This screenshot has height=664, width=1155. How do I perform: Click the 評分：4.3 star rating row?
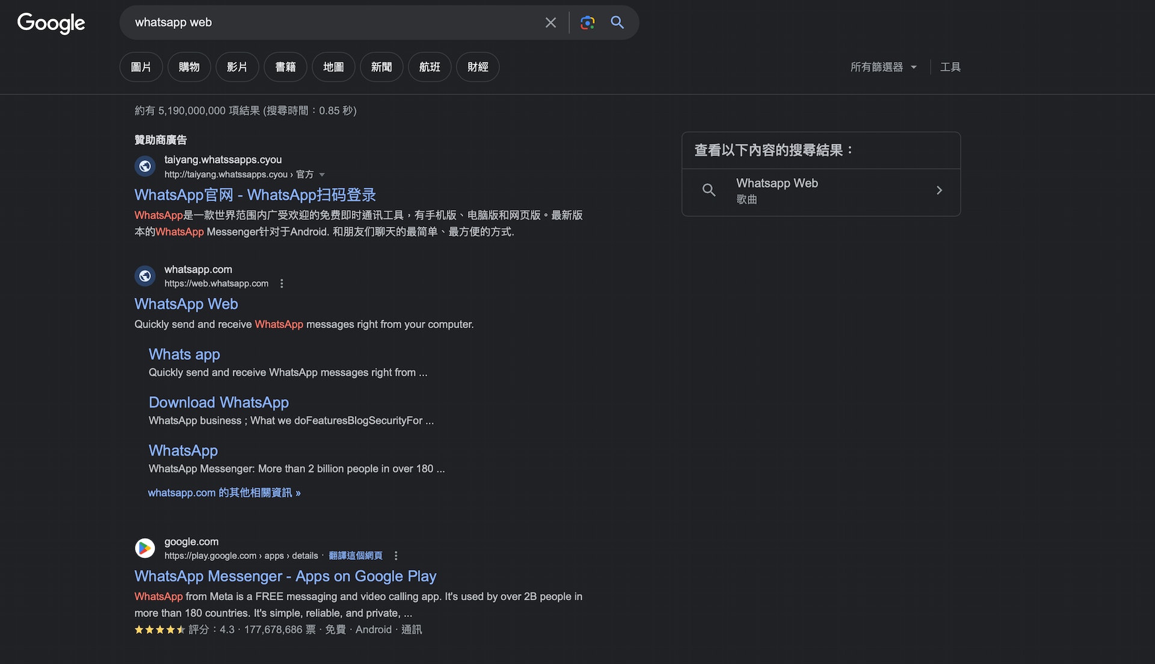278,630
